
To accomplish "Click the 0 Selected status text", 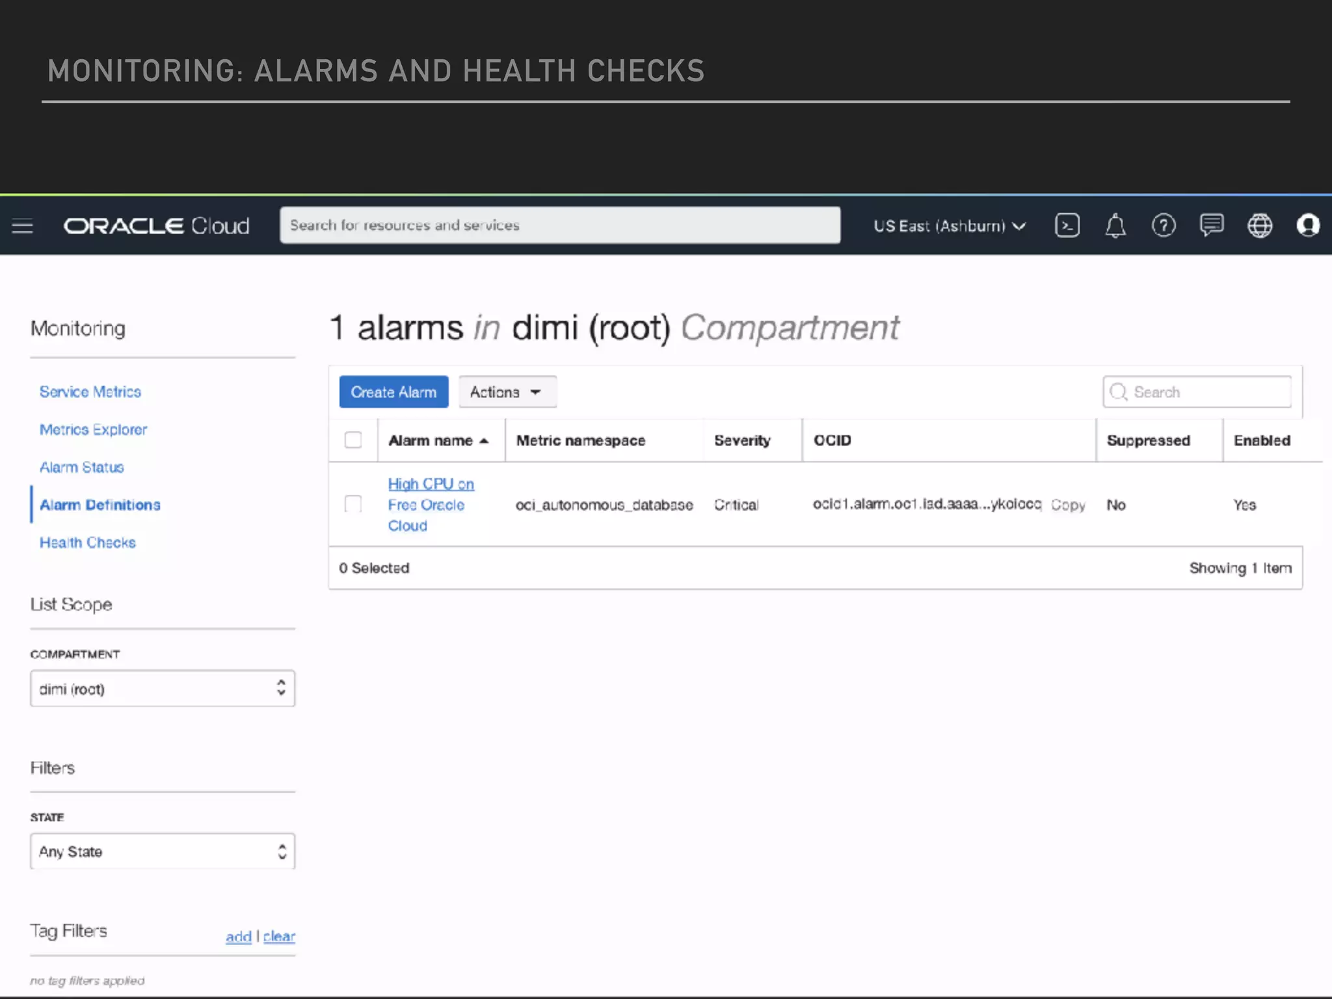I will coord(374,568).
